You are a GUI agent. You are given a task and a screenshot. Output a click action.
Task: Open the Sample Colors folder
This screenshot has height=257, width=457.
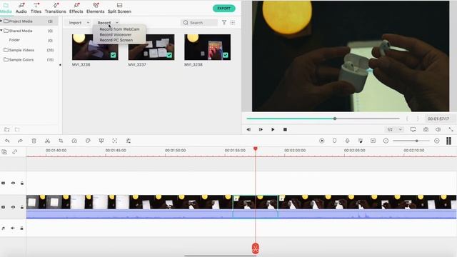(x=21, y=60)
